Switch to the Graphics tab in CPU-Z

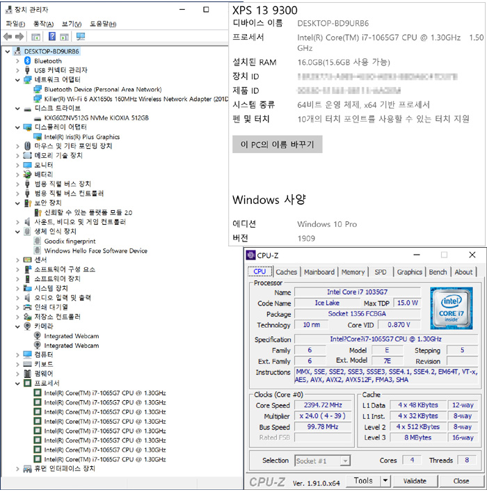[410, 272]
